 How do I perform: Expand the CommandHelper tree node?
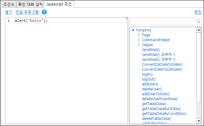click(139, 40)
